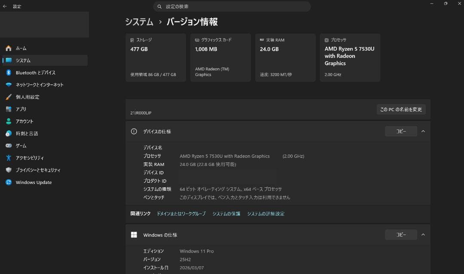Select the Windows 11 Pro edition value
The width and height of the screenshot is (464, 274).
[196, 251]
